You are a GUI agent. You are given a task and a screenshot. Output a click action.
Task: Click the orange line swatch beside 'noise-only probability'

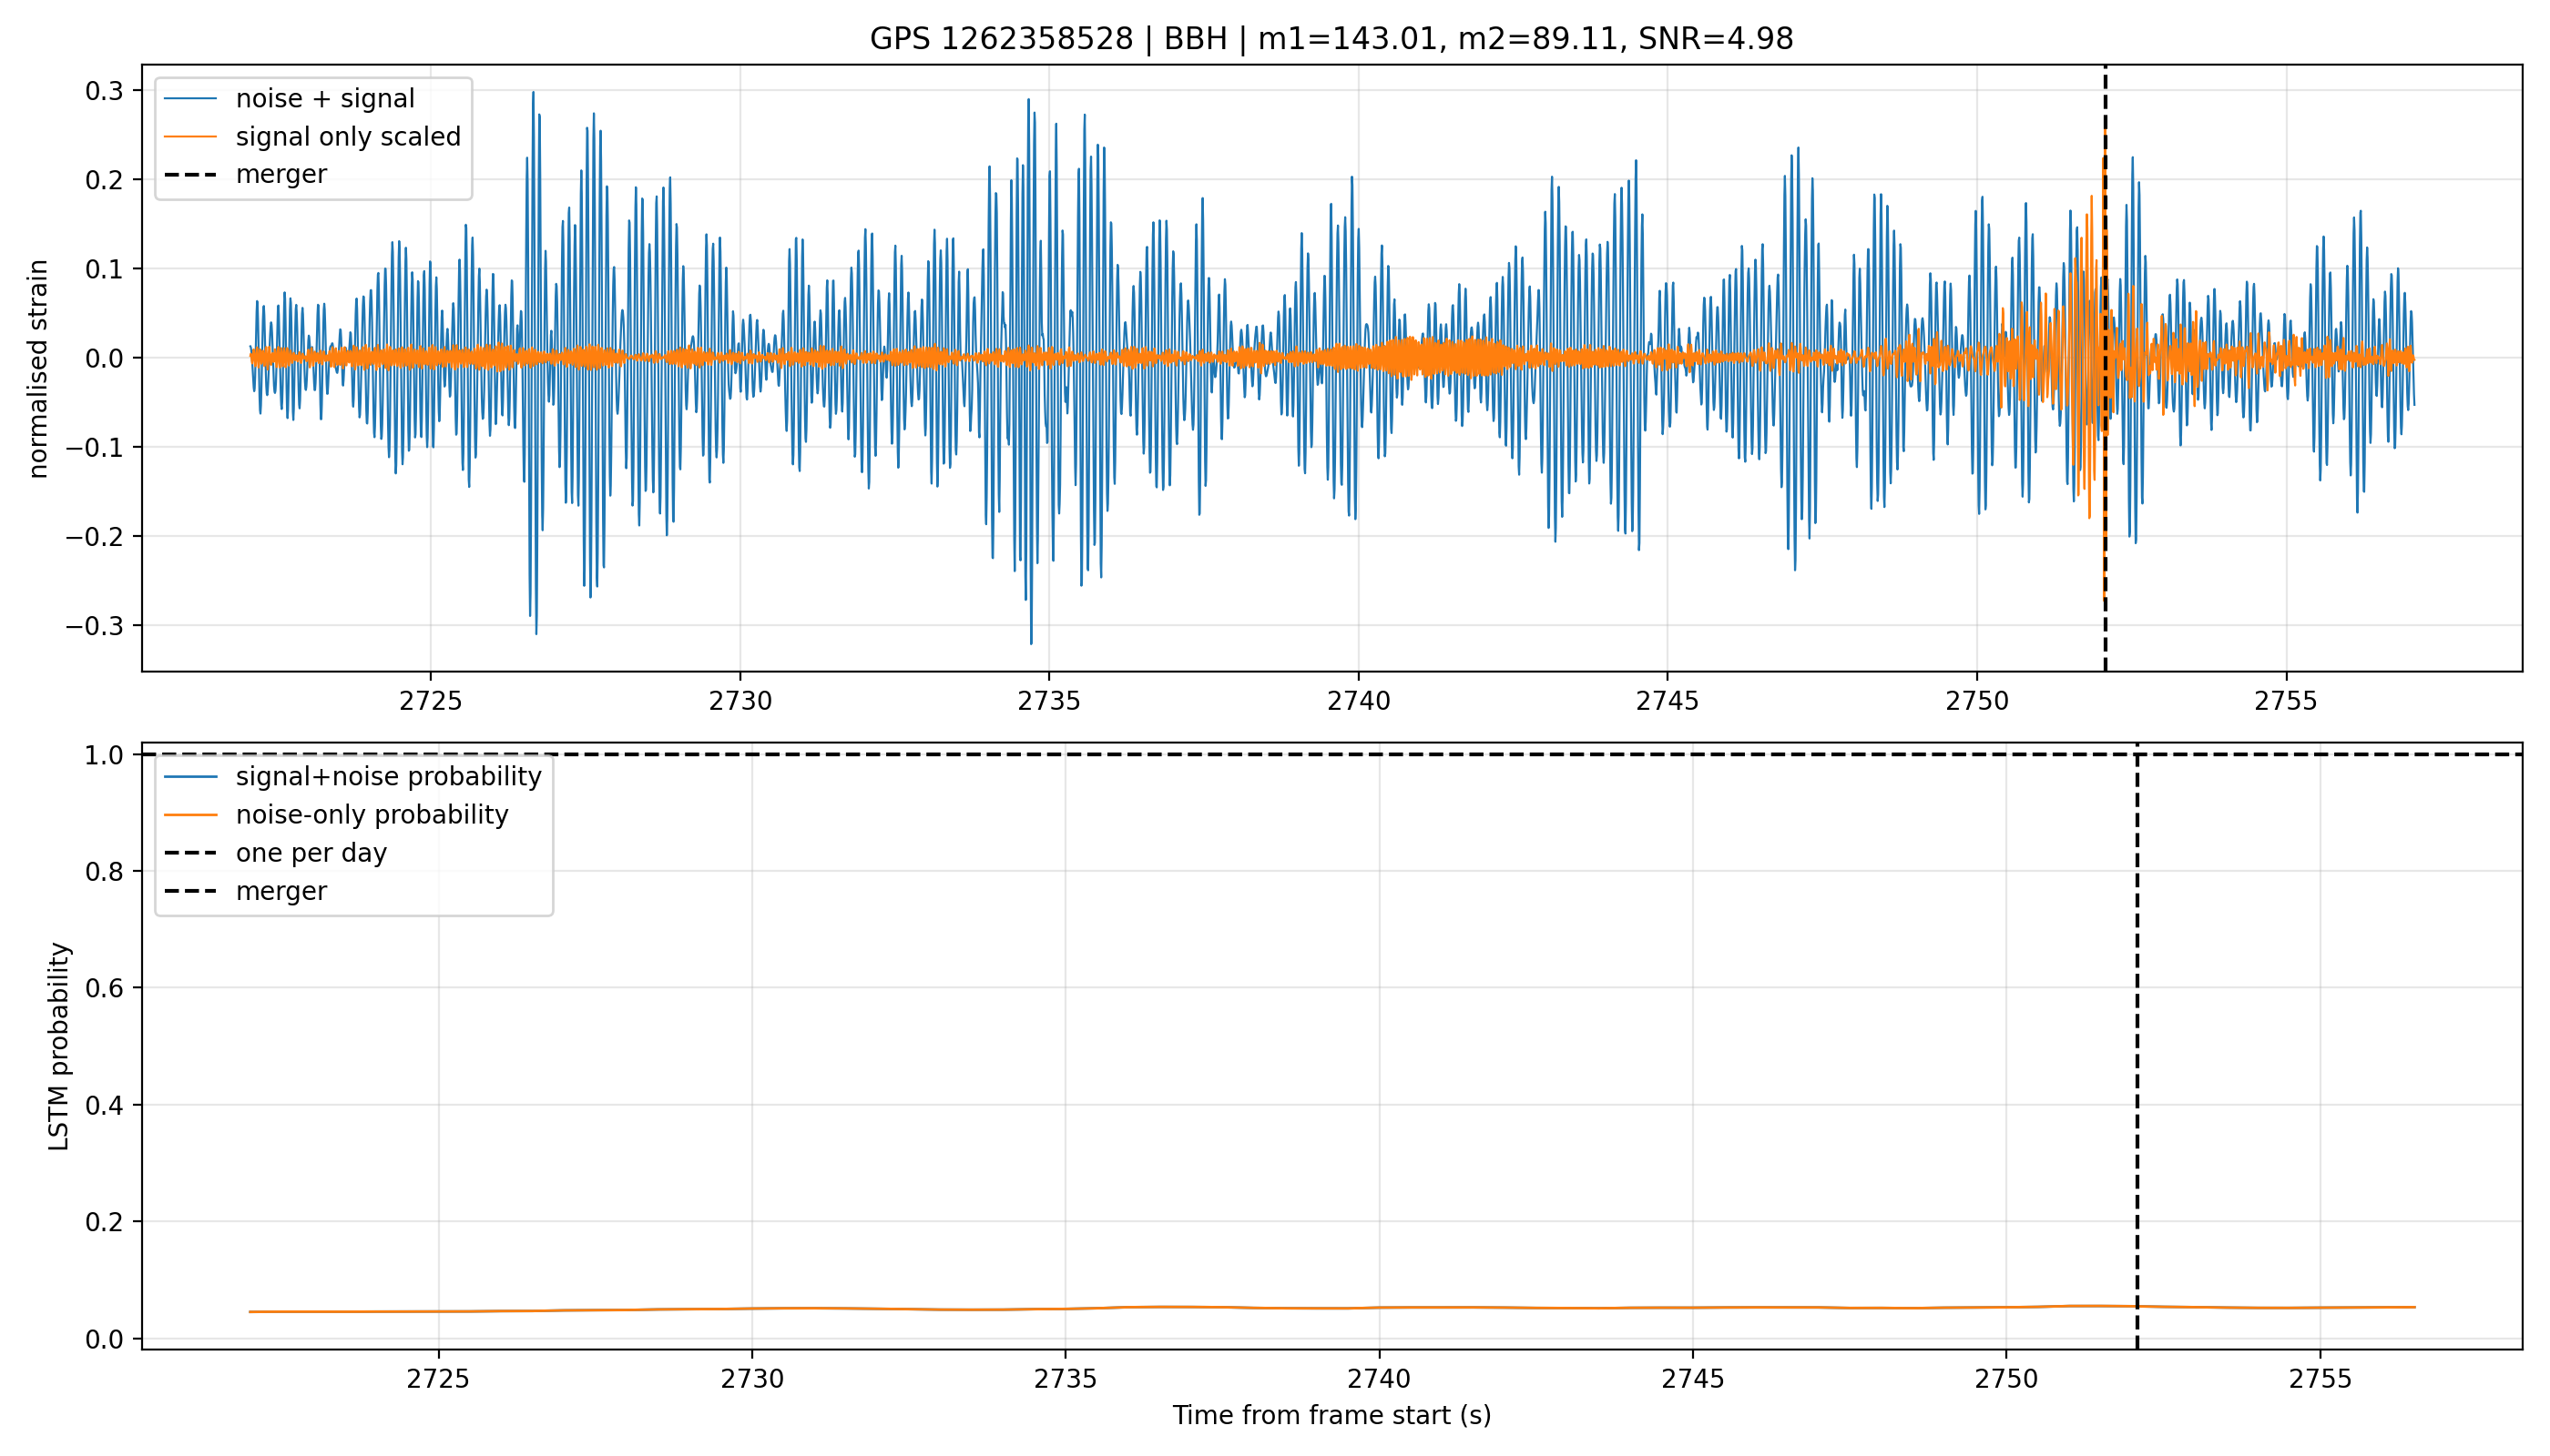pyautogui.click(x=190, y=815)
